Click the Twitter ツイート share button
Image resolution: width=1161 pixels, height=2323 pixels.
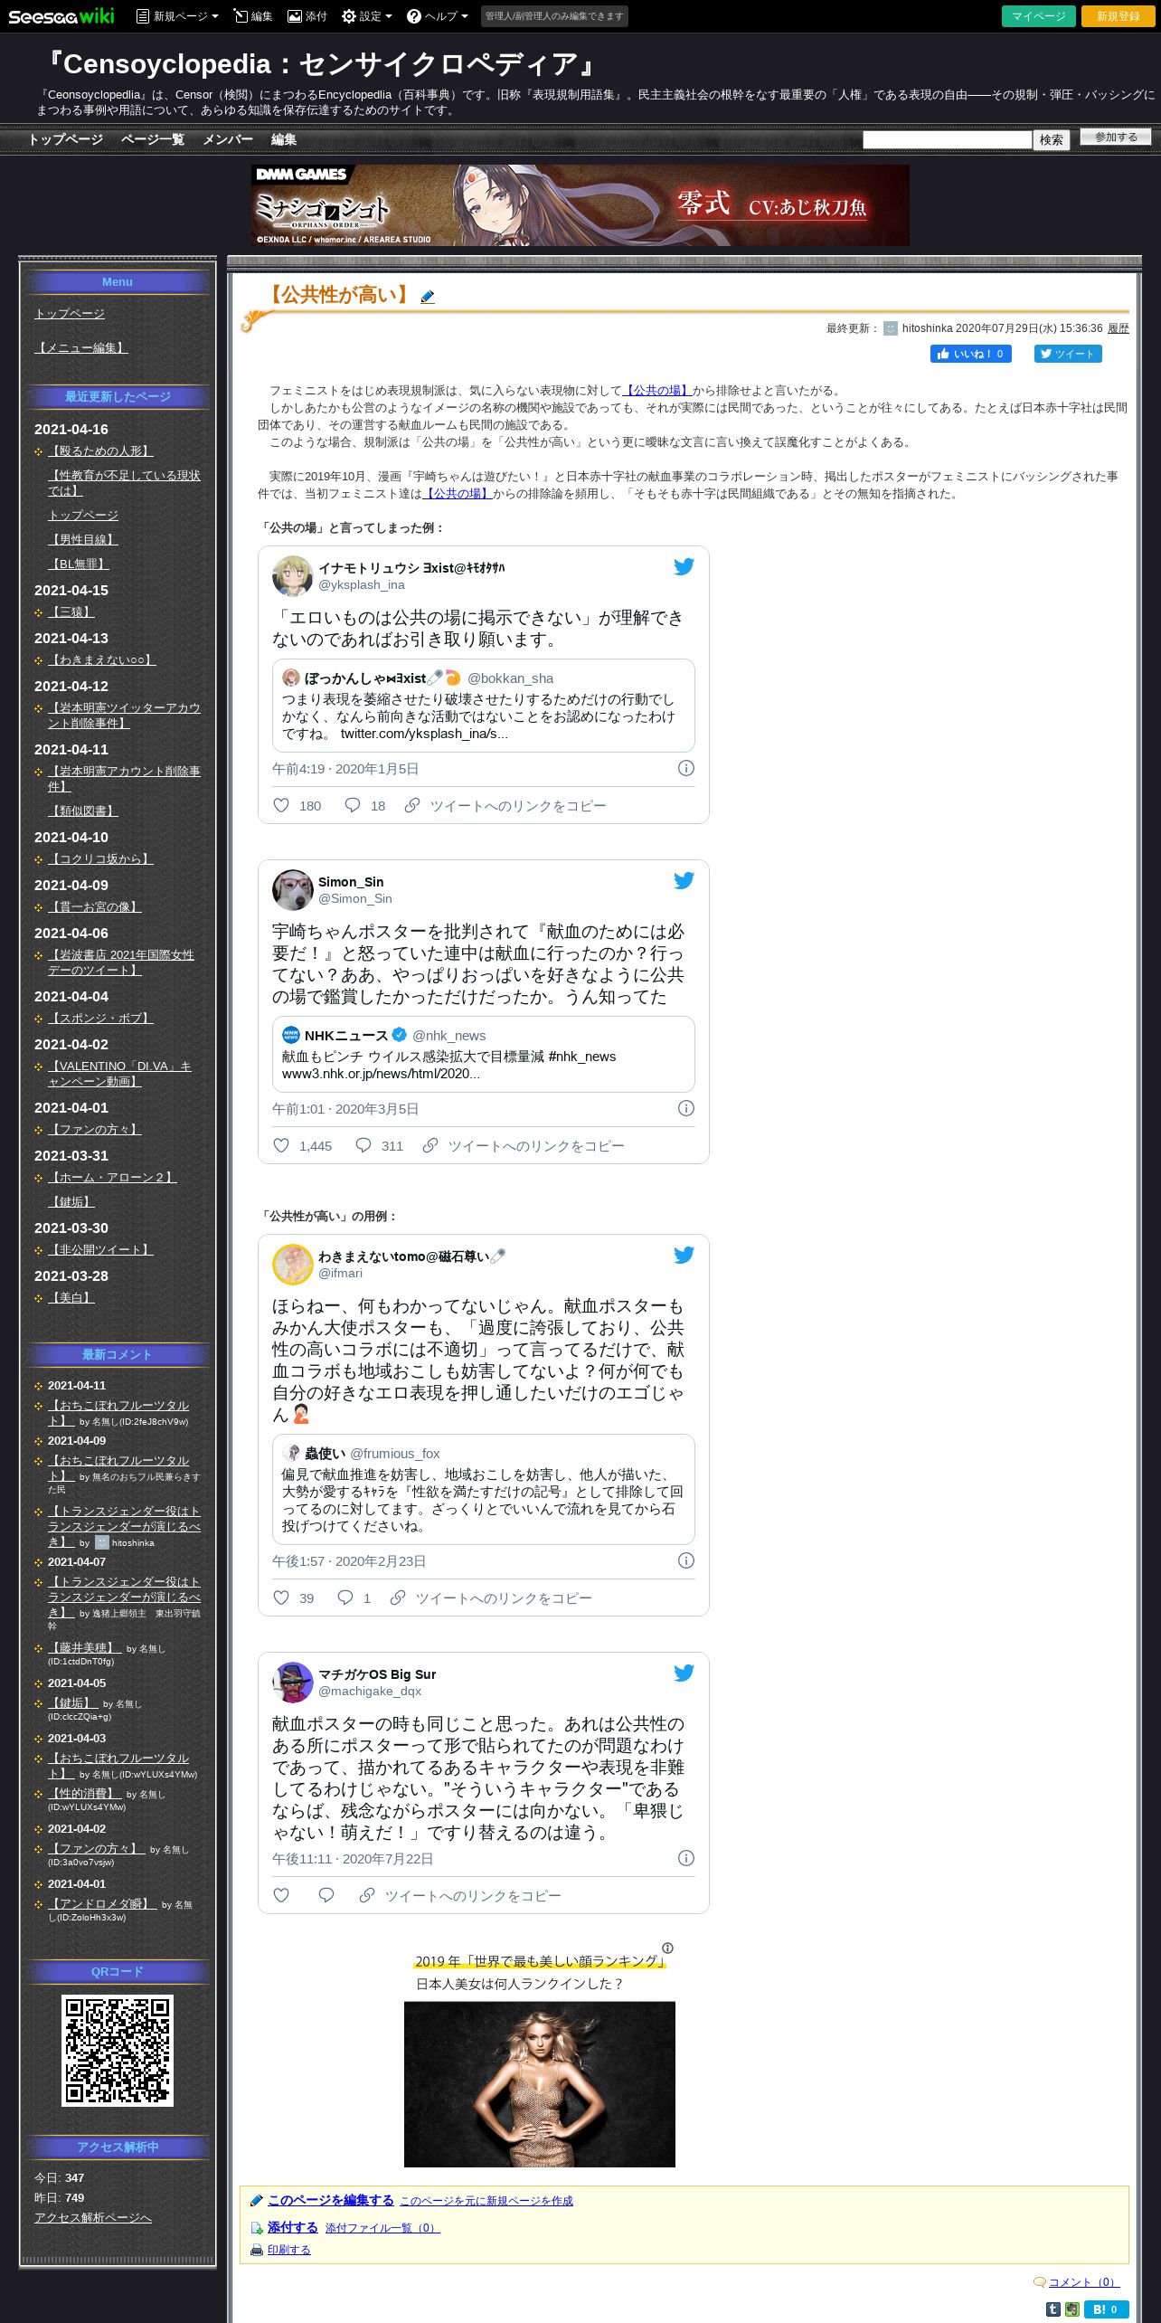click(x=1068, y=354)
